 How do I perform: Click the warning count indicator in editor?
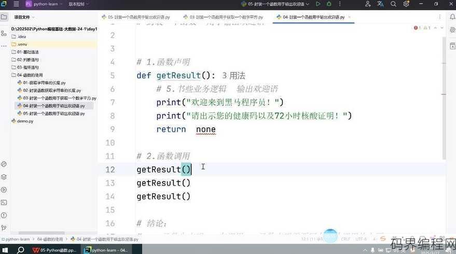point(426,28)
